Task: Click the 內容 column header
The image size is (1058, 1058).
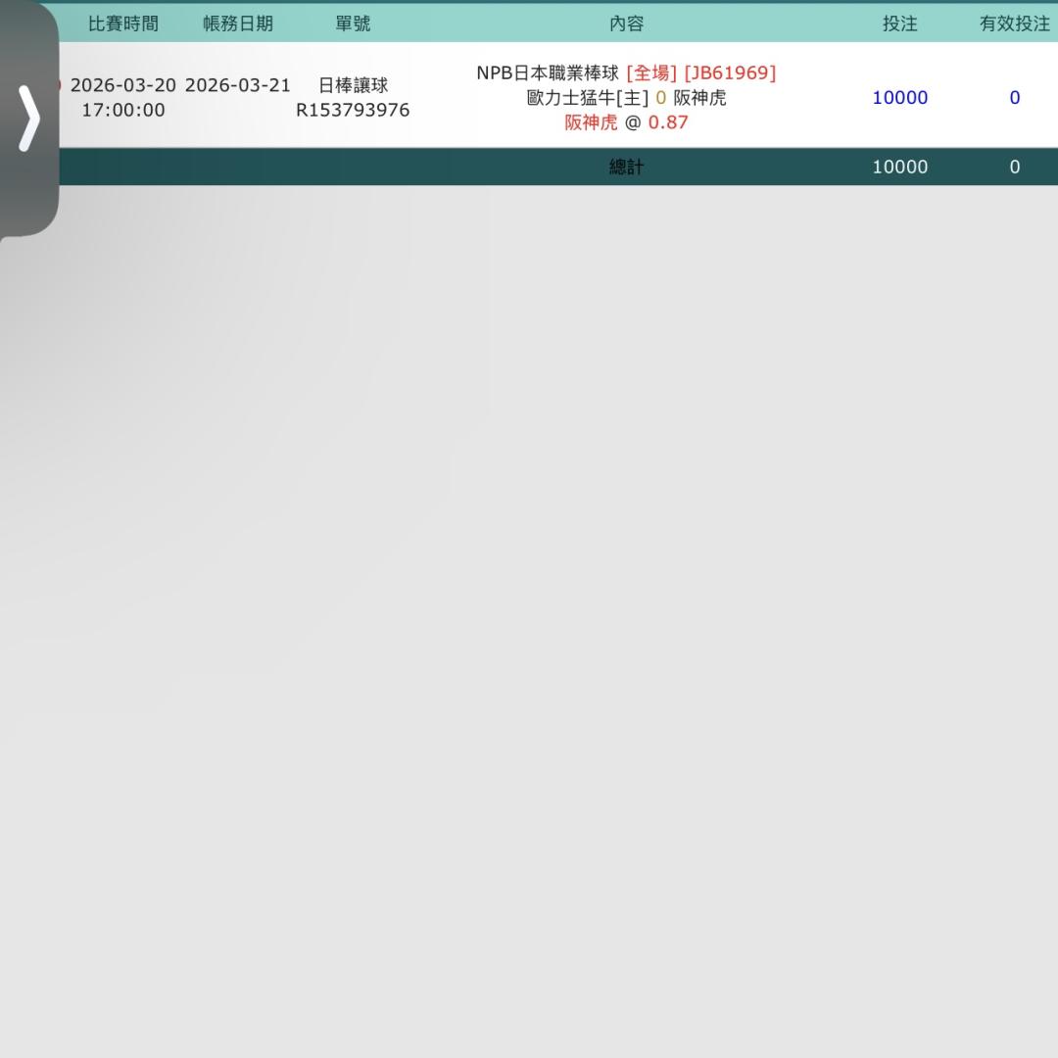Action: pos(626,24)
